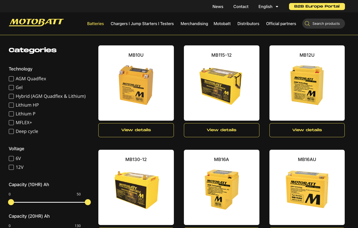The height and width of the screenshot is (228, 358).
Task: Click the Motobatt logo
Action: tap(36, 23)
